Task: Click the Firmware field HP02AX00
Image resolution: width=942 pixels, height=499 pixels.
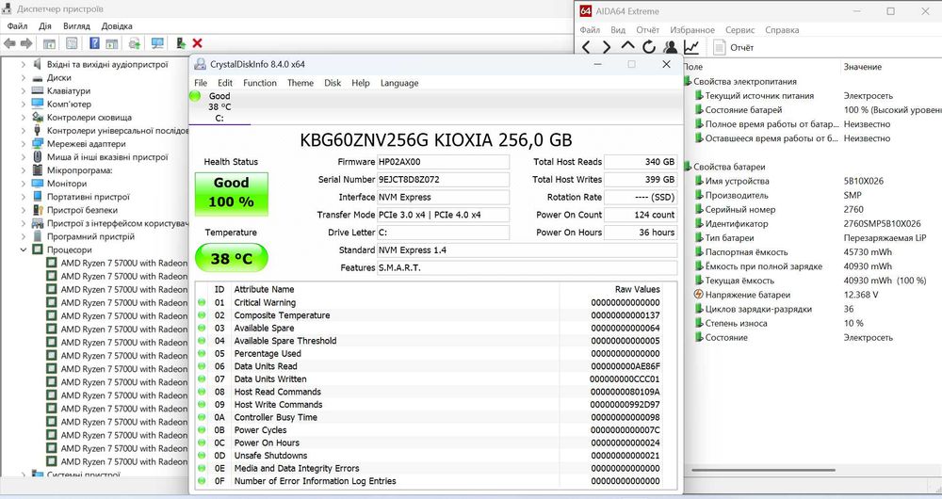Action: (x=443, y=162)
